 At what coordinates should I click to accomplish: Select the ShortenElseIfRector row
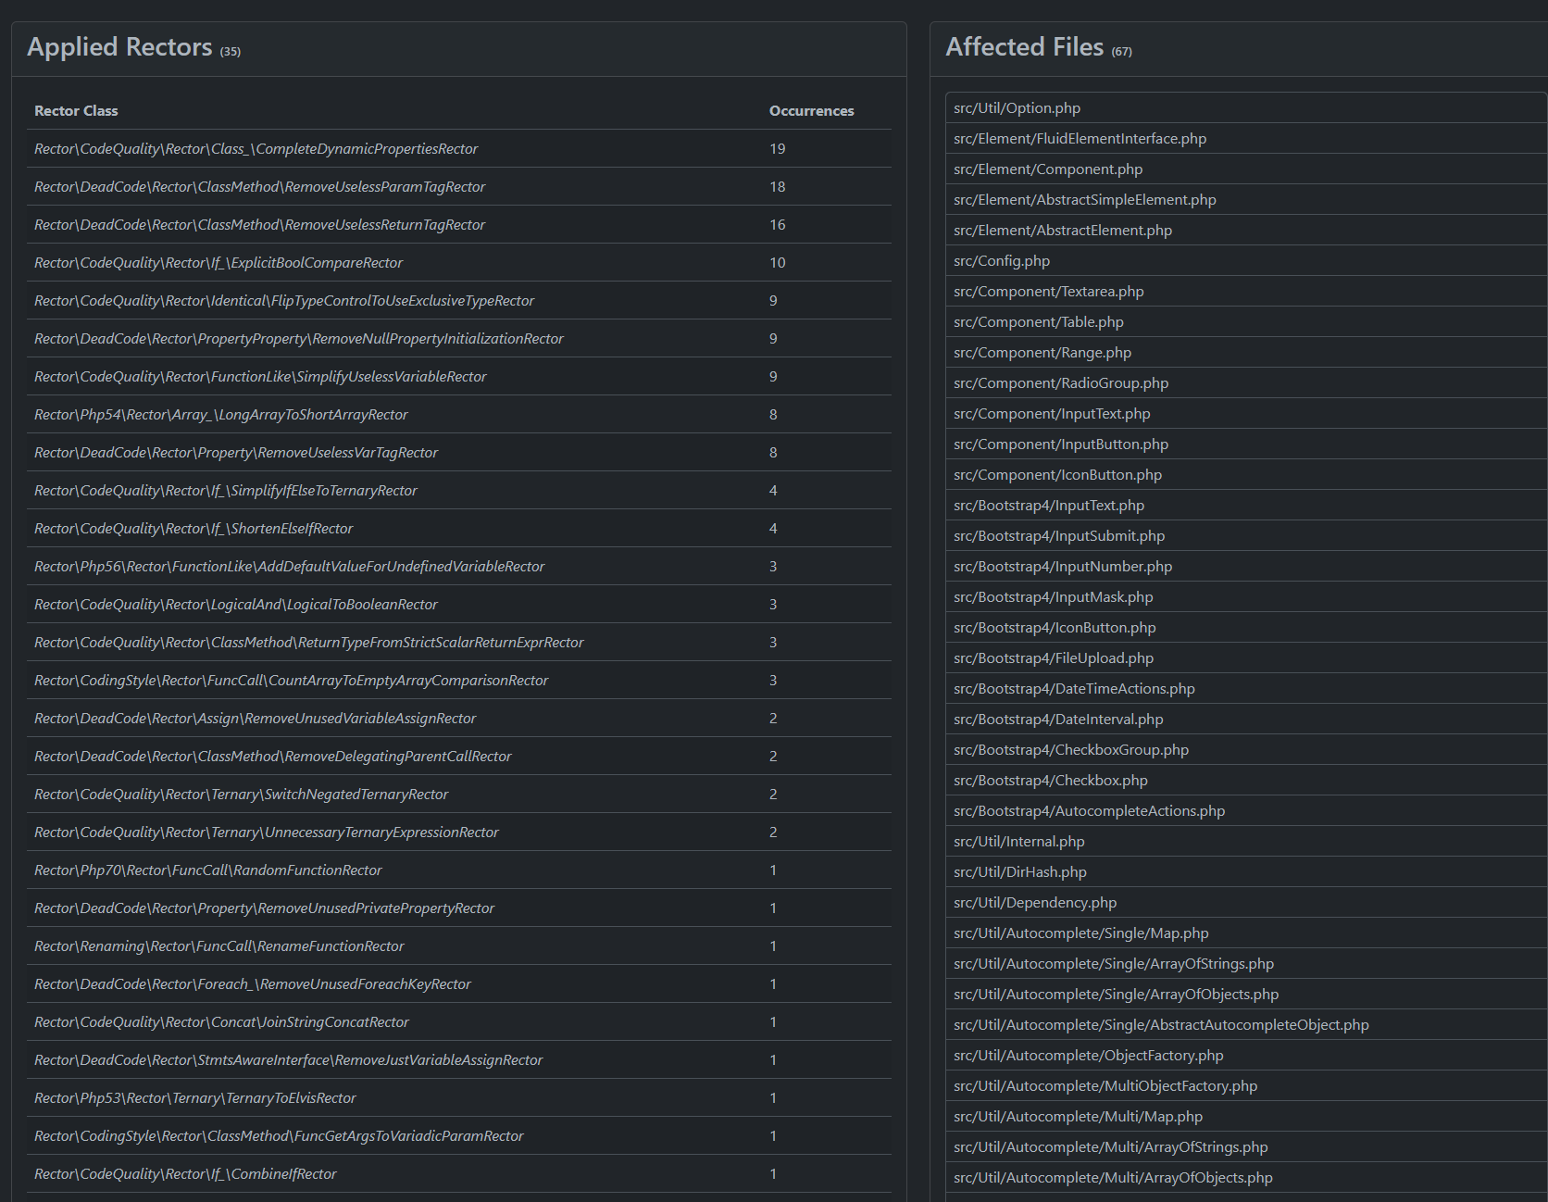pos(459,528)
